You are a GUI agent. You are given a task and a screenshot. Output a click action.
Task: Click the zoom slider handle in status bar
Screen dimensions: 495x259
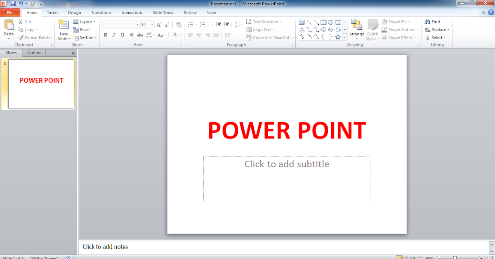(455, 257)
